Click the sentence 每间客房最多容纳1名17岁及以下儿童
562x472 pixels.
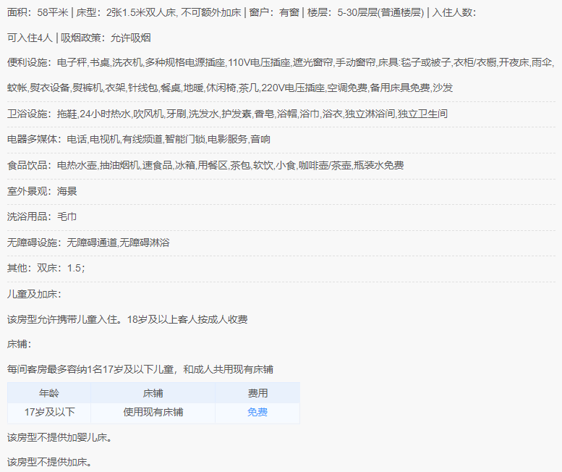click(x=90, y=369)
